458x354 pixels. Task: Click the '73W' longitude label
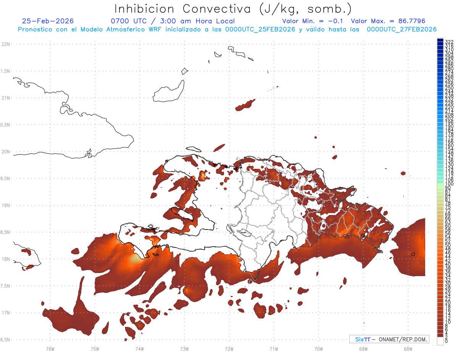point(184,349)
